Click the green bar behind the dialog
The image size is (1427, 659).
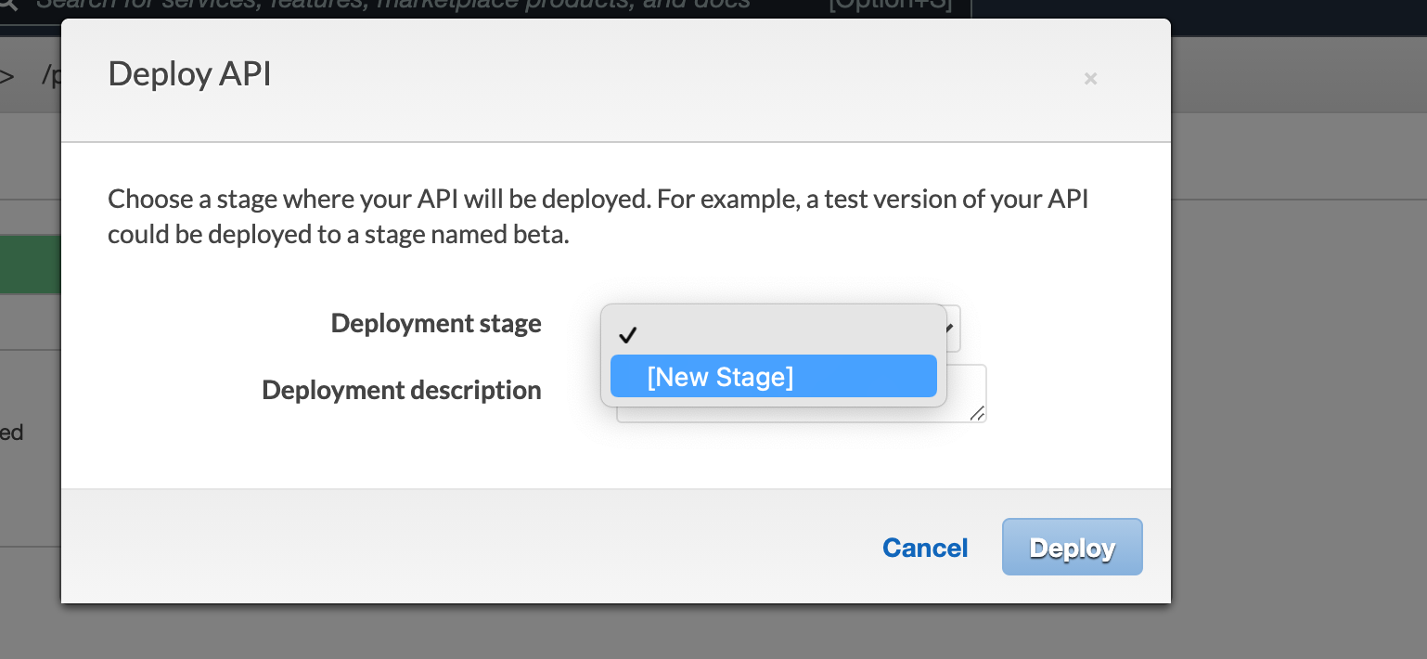(x=30, y=264)
